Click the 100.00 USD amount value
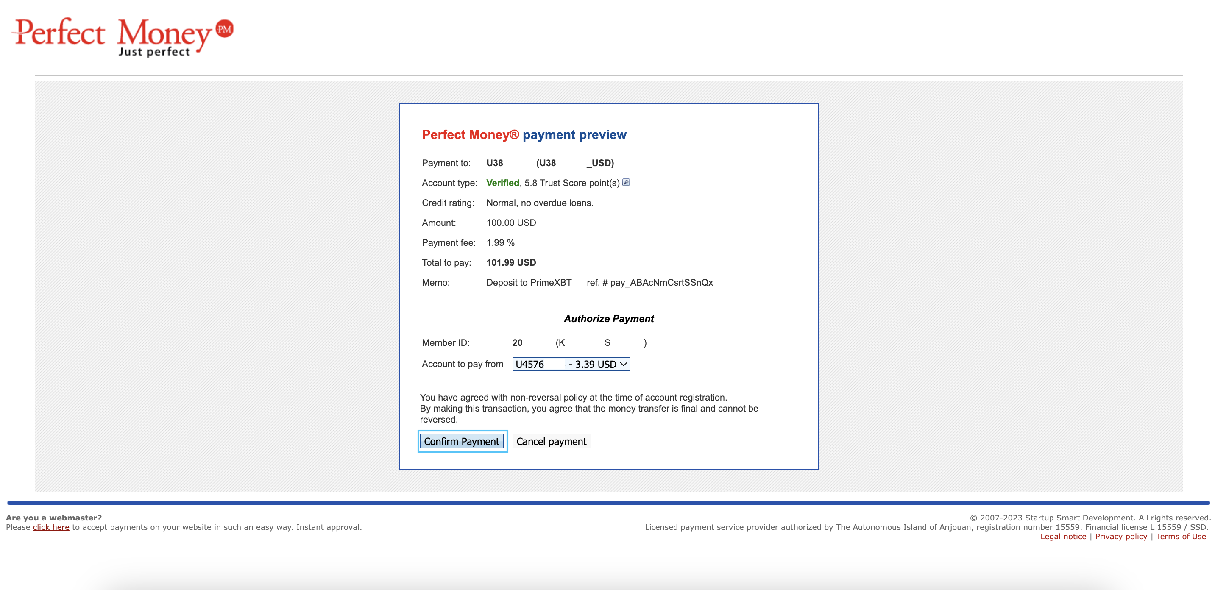Screen dimensions: 1215x590 tap(511, 223)
